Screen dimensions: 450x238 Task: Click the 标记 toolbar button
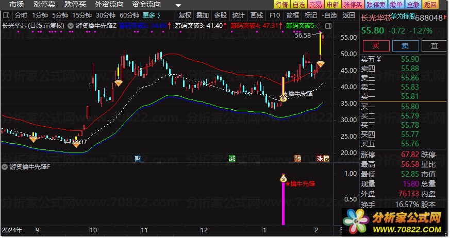pos(310,15)
